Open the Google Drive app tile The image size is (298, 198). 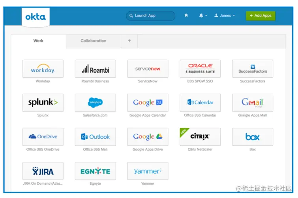point(148,137)
